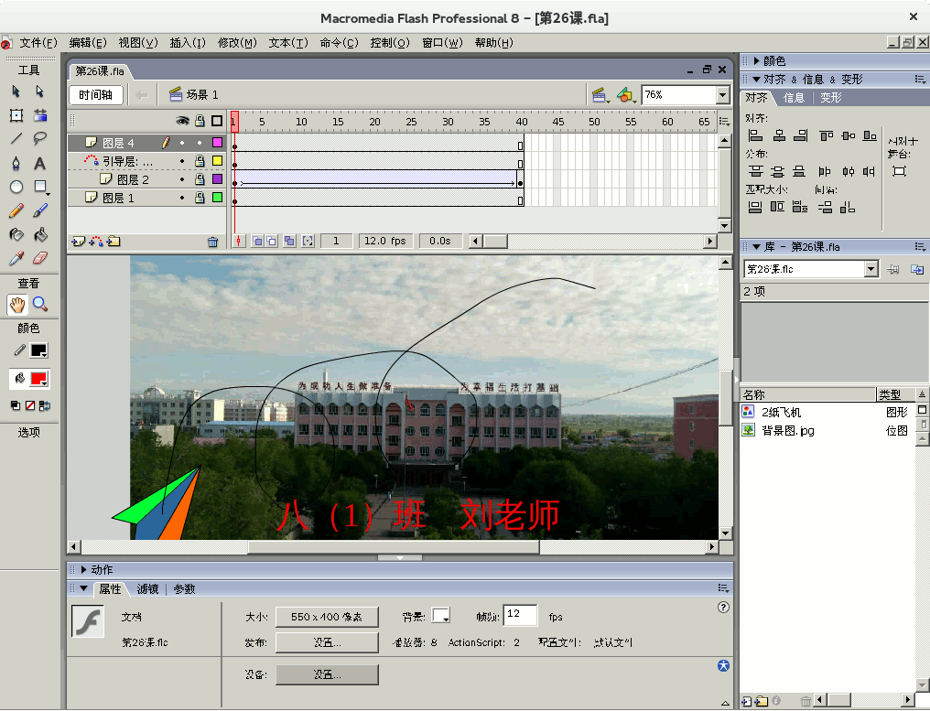
Task: Expand the 颜色 panel
Action: (756, 61)
